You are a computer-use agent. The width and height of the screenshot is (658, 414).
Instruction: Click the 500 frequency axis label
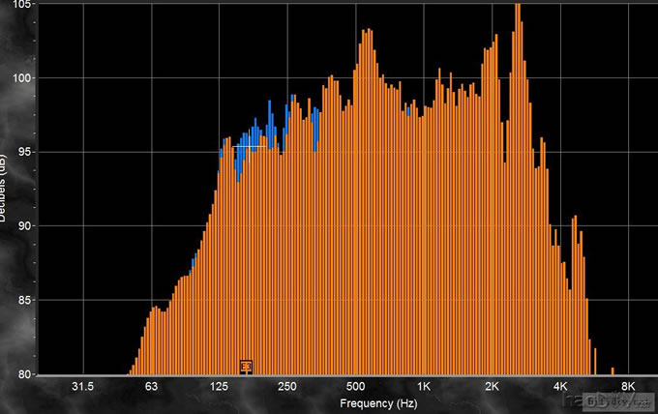[355, 387]
